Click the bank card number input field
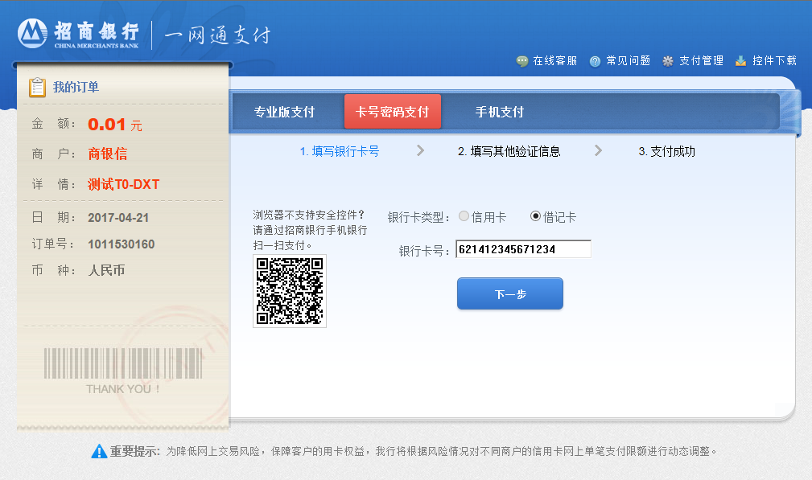This screenshot has width=812, height=480. point(523,248)
